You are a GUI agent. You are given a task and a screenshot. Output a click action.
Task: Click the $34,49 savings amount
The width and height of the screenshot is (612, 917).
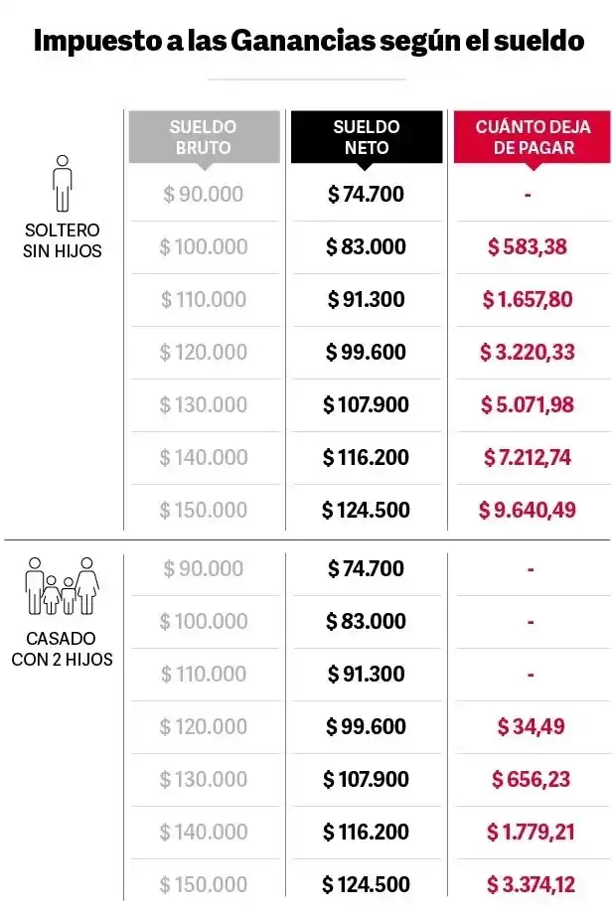click(x=531, y=726)
